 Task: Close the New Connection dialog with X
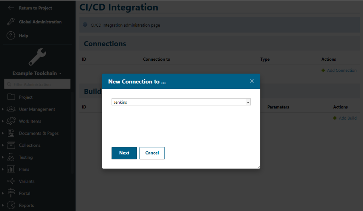coord(251,81)
